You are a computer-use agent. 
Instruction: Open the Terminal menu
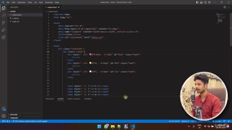pyautogui.click(x=49, y=3)
